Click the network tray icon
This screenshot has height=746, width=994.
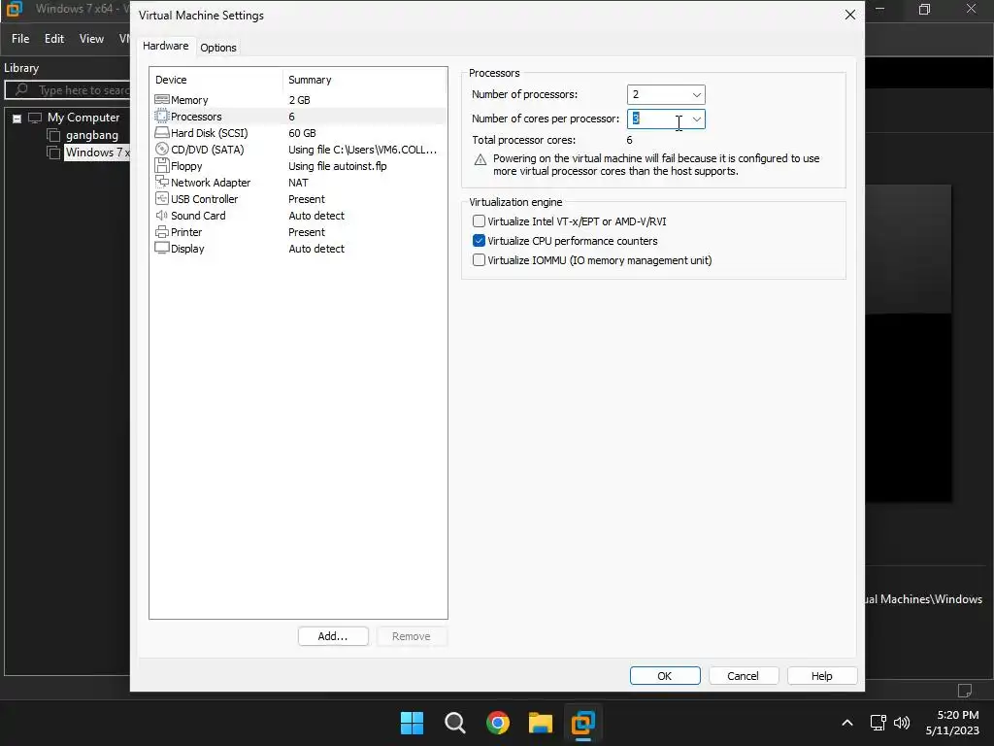tap(878, 723)
